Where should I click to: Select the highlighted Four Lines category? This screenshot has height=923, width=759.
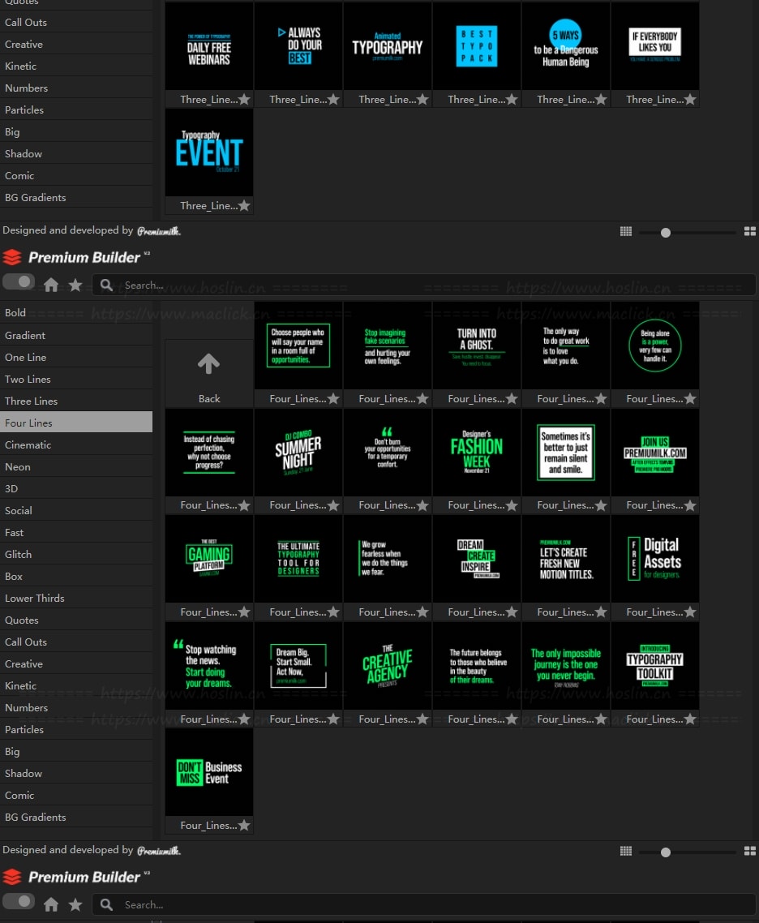pos(76,423)
